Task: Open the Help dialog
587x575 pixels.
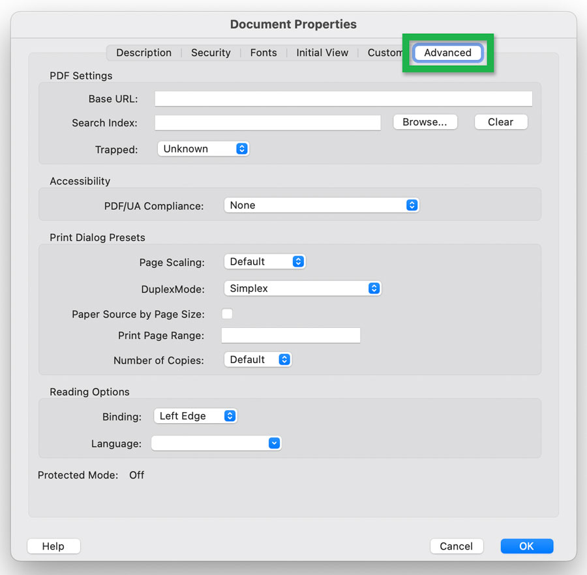Action: pos(53,546)
